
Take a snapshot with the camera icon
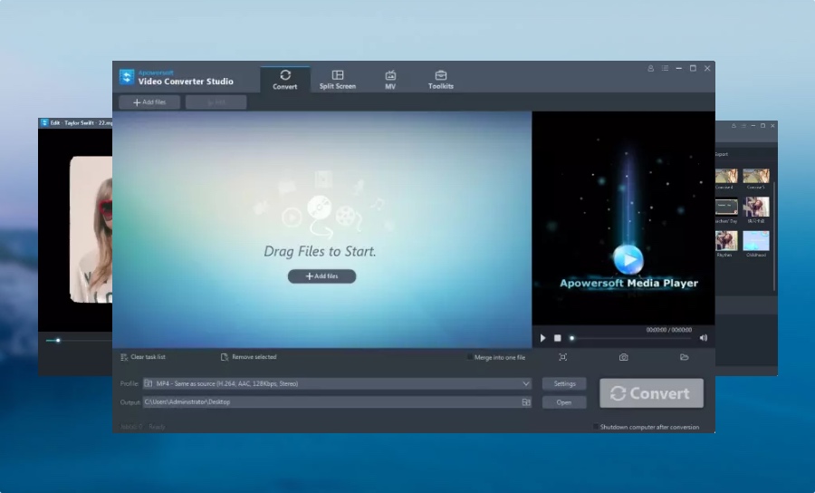tap(624, 357)
